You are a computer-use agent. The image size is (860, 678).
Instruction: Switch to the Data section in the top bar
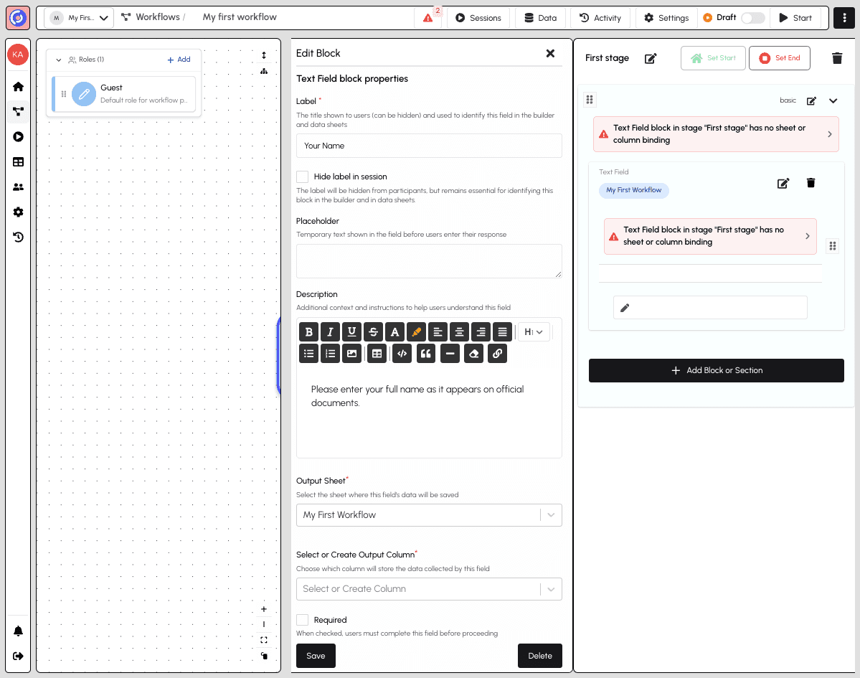[x=540, y=17]
